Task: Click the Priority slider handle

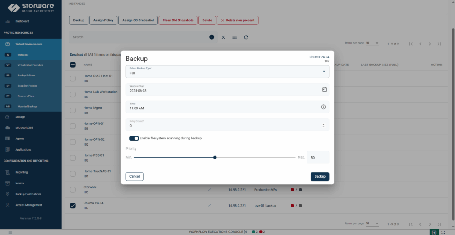Action: click(x=215, y=157)
